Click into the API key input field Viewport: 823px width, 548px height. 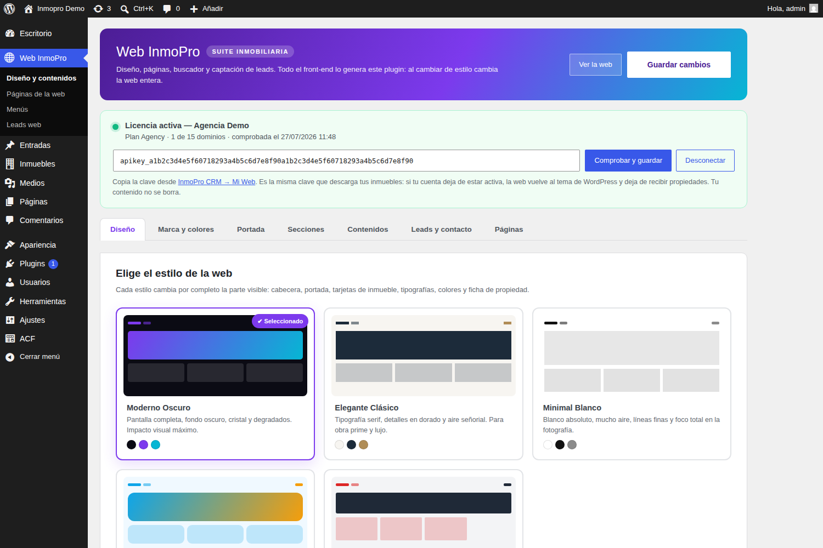coord(346,161)
